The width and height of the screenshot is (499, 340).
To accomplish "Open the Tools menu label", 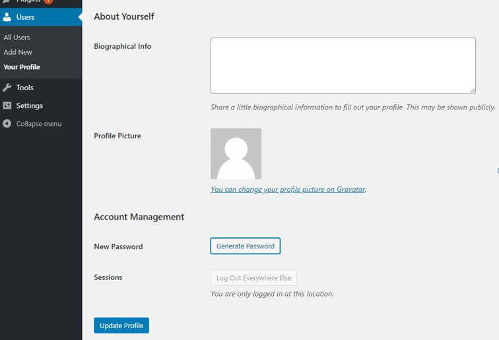I will coord(25,88).
